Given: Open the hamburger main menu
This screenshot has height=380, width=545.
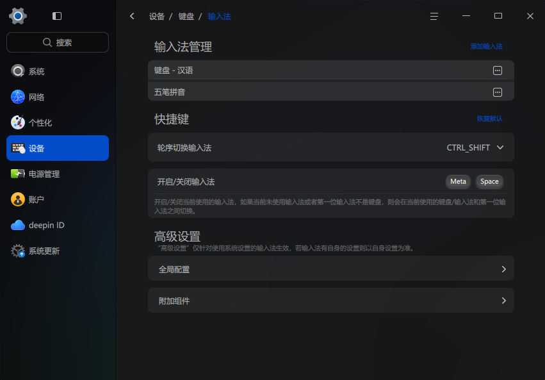Looking at the screenshot, I should [434, 16].
